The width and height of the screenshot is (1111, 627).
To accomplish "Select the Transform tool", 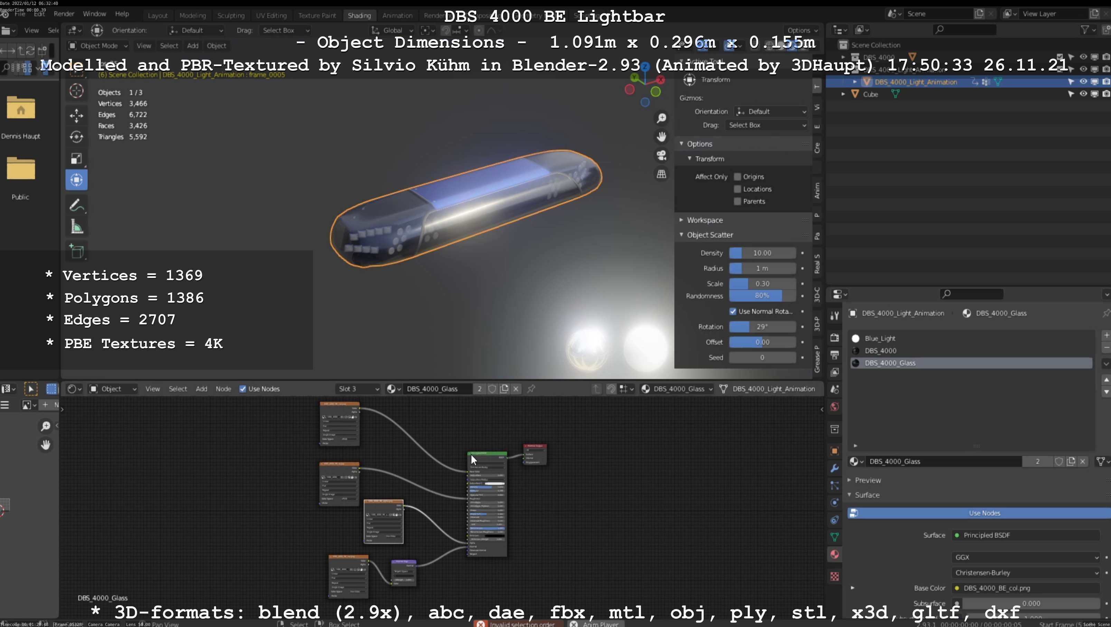I will [76, 180].
